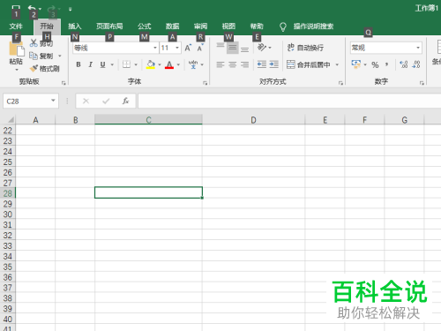
Task: Apply borders with the border icon
Action: tap(126, 64)
